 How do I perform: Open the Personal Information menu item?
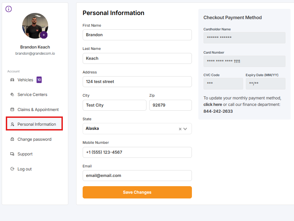(37, 124)
